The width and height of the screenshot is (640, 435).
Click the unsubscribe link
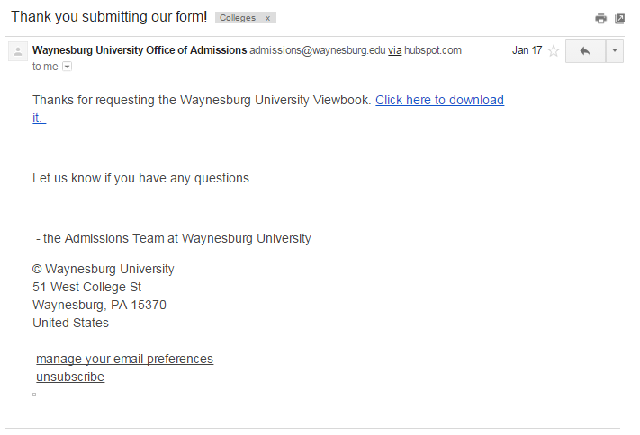(70, 377)
